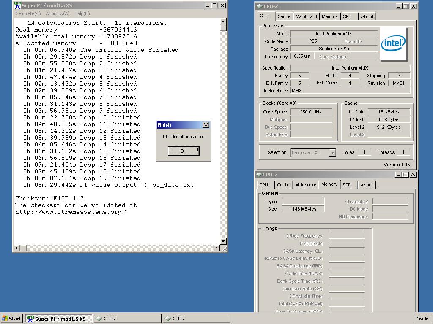The height and width of the screenshot is (324, 433).
Task: Activate the first CPU-Z taskbar button
Action: 128,319
